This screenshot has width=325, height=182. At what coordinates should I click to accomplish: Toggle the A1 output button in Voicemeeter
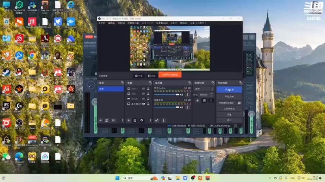[x=249, y=55]
